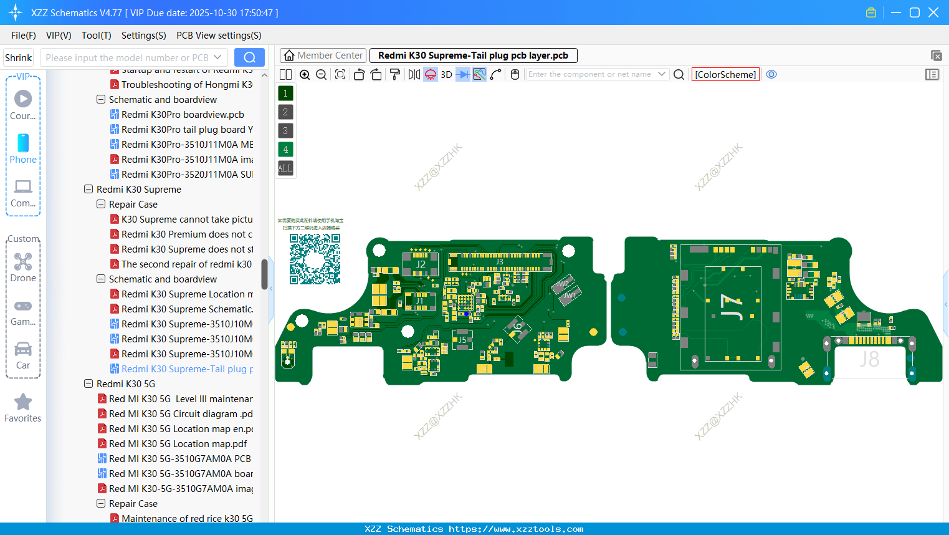Screen dimensions: 949x535
Task: Toggle the net routing display icon
Action: coord(479,75)
